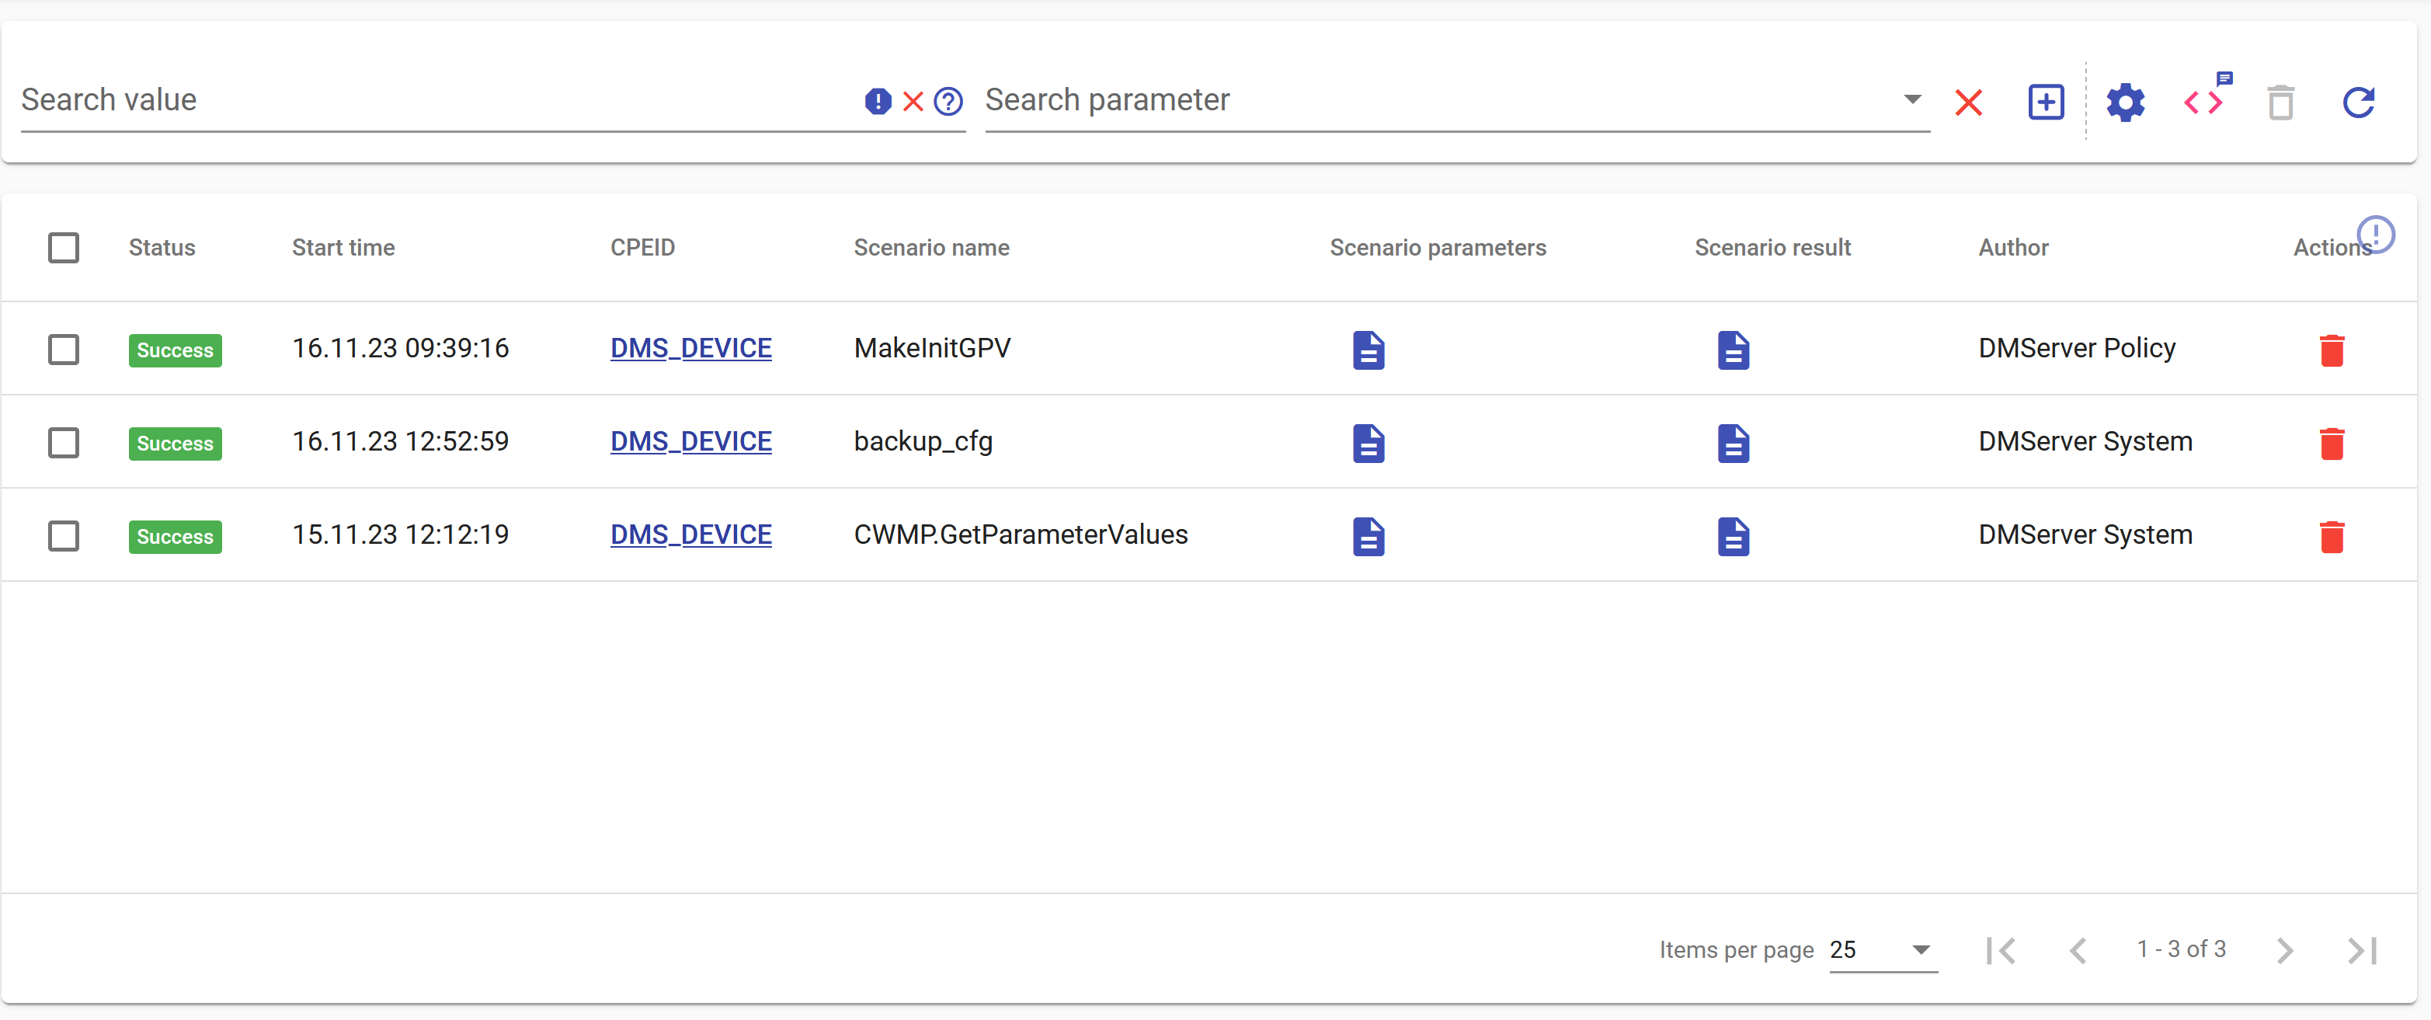This screenshot has width=2431, height=1020.
Task: Open DMS_DEVICE link in CWMP.GetParameterValues row
Action: point(690,535)
